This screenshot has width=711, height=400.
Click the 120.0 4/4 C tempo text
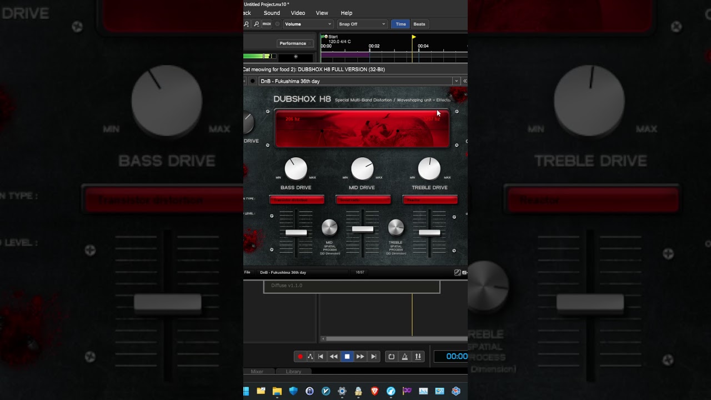pyautogui.click(x=339, y=42)
